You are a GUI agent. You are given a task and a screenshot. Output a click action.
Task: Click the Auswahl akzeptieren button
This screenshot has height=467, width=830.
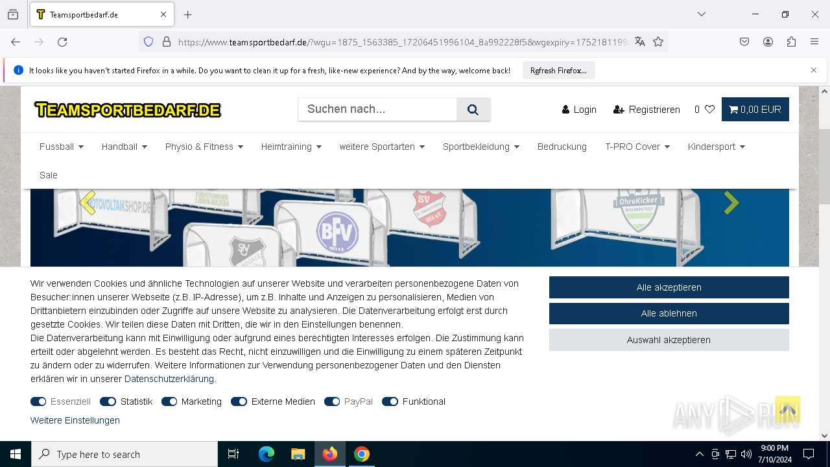click(669, 340)
